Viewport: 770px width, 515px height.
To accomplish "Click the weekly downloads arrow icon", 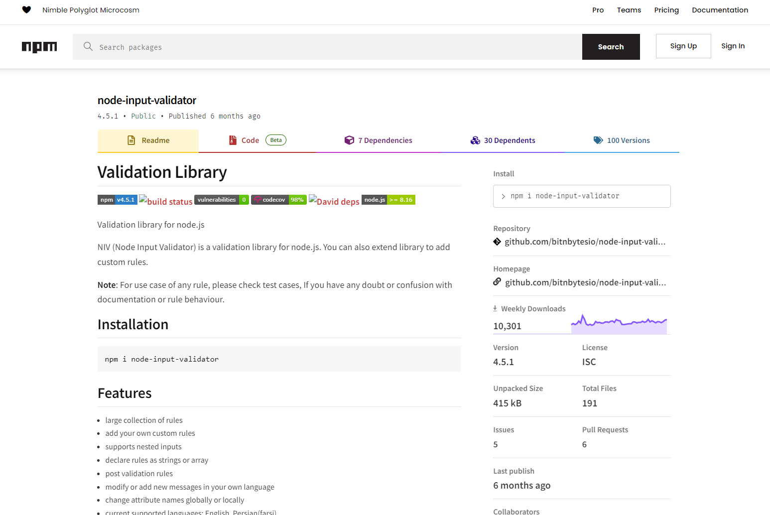I will click(x=495, y=308).
